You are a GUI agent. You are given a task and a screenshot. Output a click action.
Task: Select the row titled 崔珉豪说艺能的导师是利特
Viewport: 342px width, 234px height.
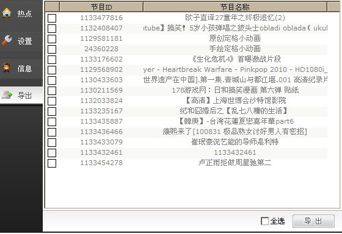(x=187, y=142)
